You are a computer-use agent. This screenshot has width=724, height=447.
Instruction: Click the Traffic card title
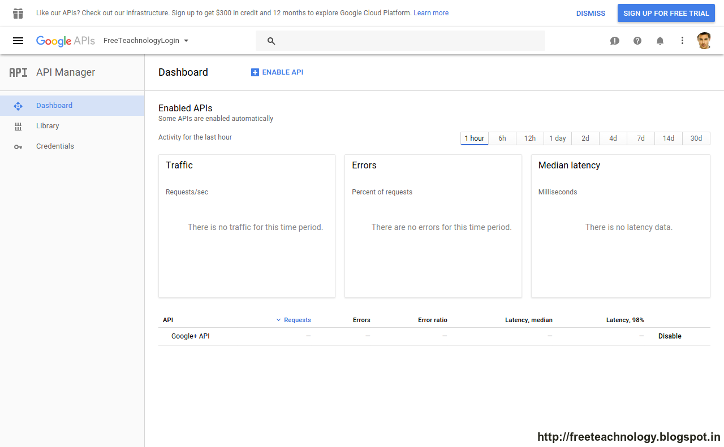[x=179, y=166]
